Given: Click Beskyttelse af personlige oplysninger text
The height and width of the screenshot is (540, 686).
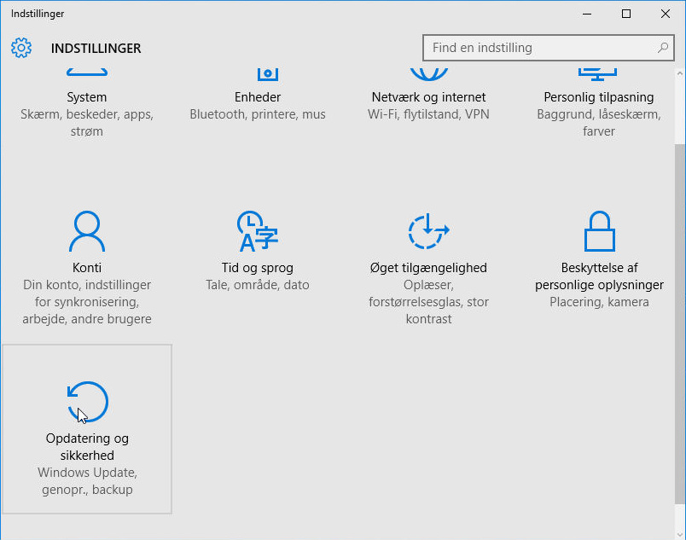Looking at the screenshot, I should click(x=599, y=276).
